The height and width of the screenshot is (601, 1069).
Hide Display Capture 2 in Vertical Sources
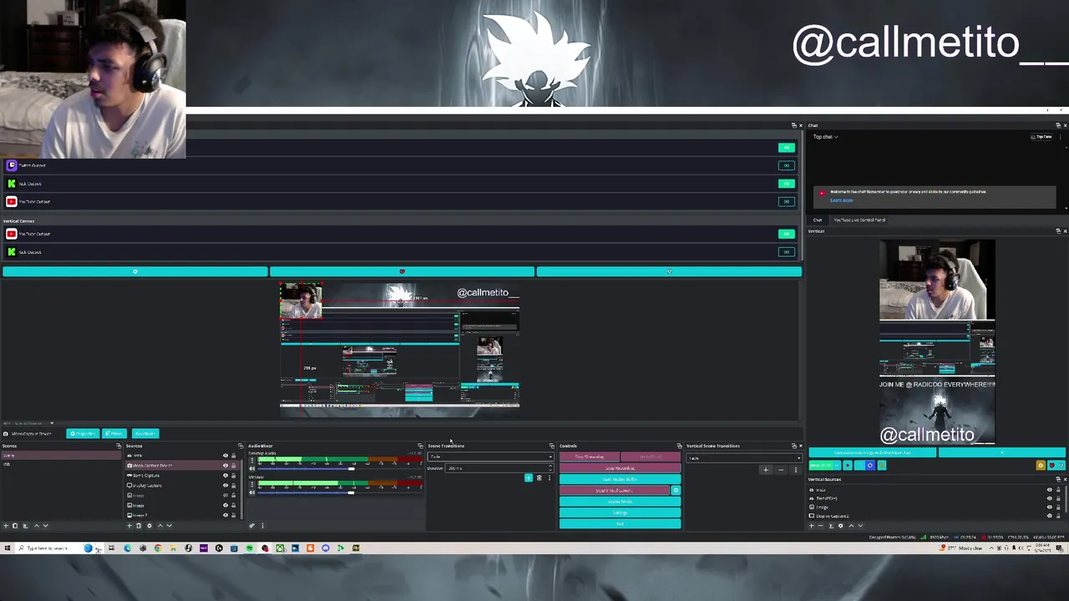1050,516
